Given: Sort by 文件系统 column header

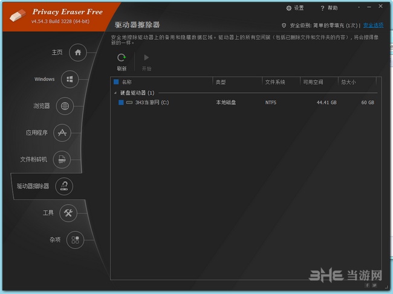Looking at the screenshot, I should [x=275, y=82].
